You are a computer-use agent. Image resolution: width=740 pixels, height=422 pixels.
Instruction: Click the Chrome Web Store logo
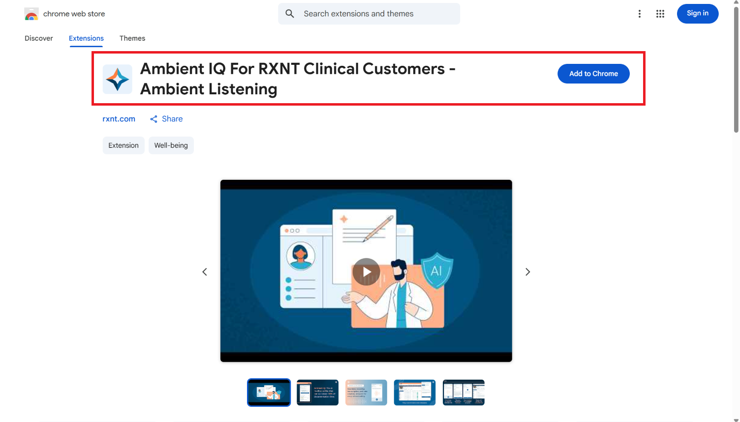31,14
